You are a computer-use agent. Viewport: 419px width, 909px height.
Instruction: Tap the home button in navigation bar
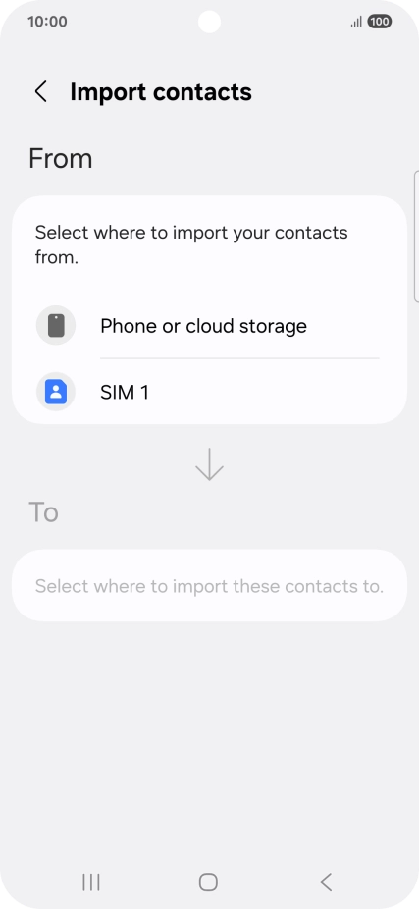point(209,882)
